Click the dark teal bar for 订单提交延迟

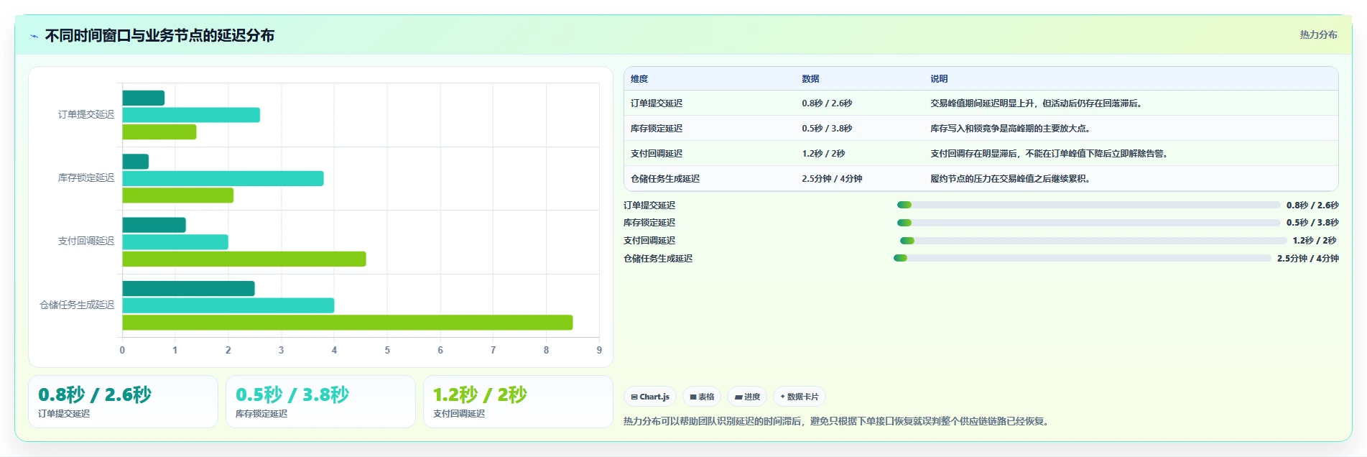pos(144,98)
